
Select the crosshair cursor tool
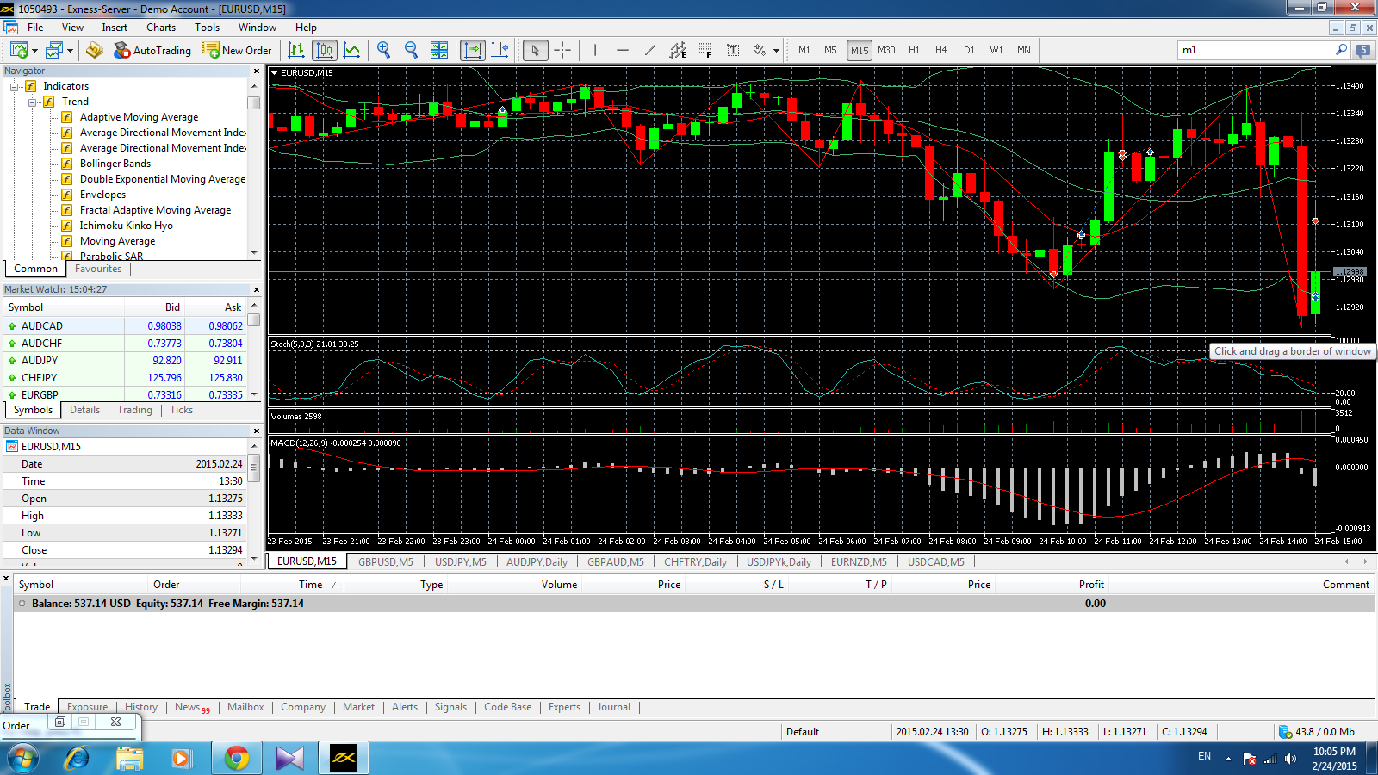click(562, 50)
